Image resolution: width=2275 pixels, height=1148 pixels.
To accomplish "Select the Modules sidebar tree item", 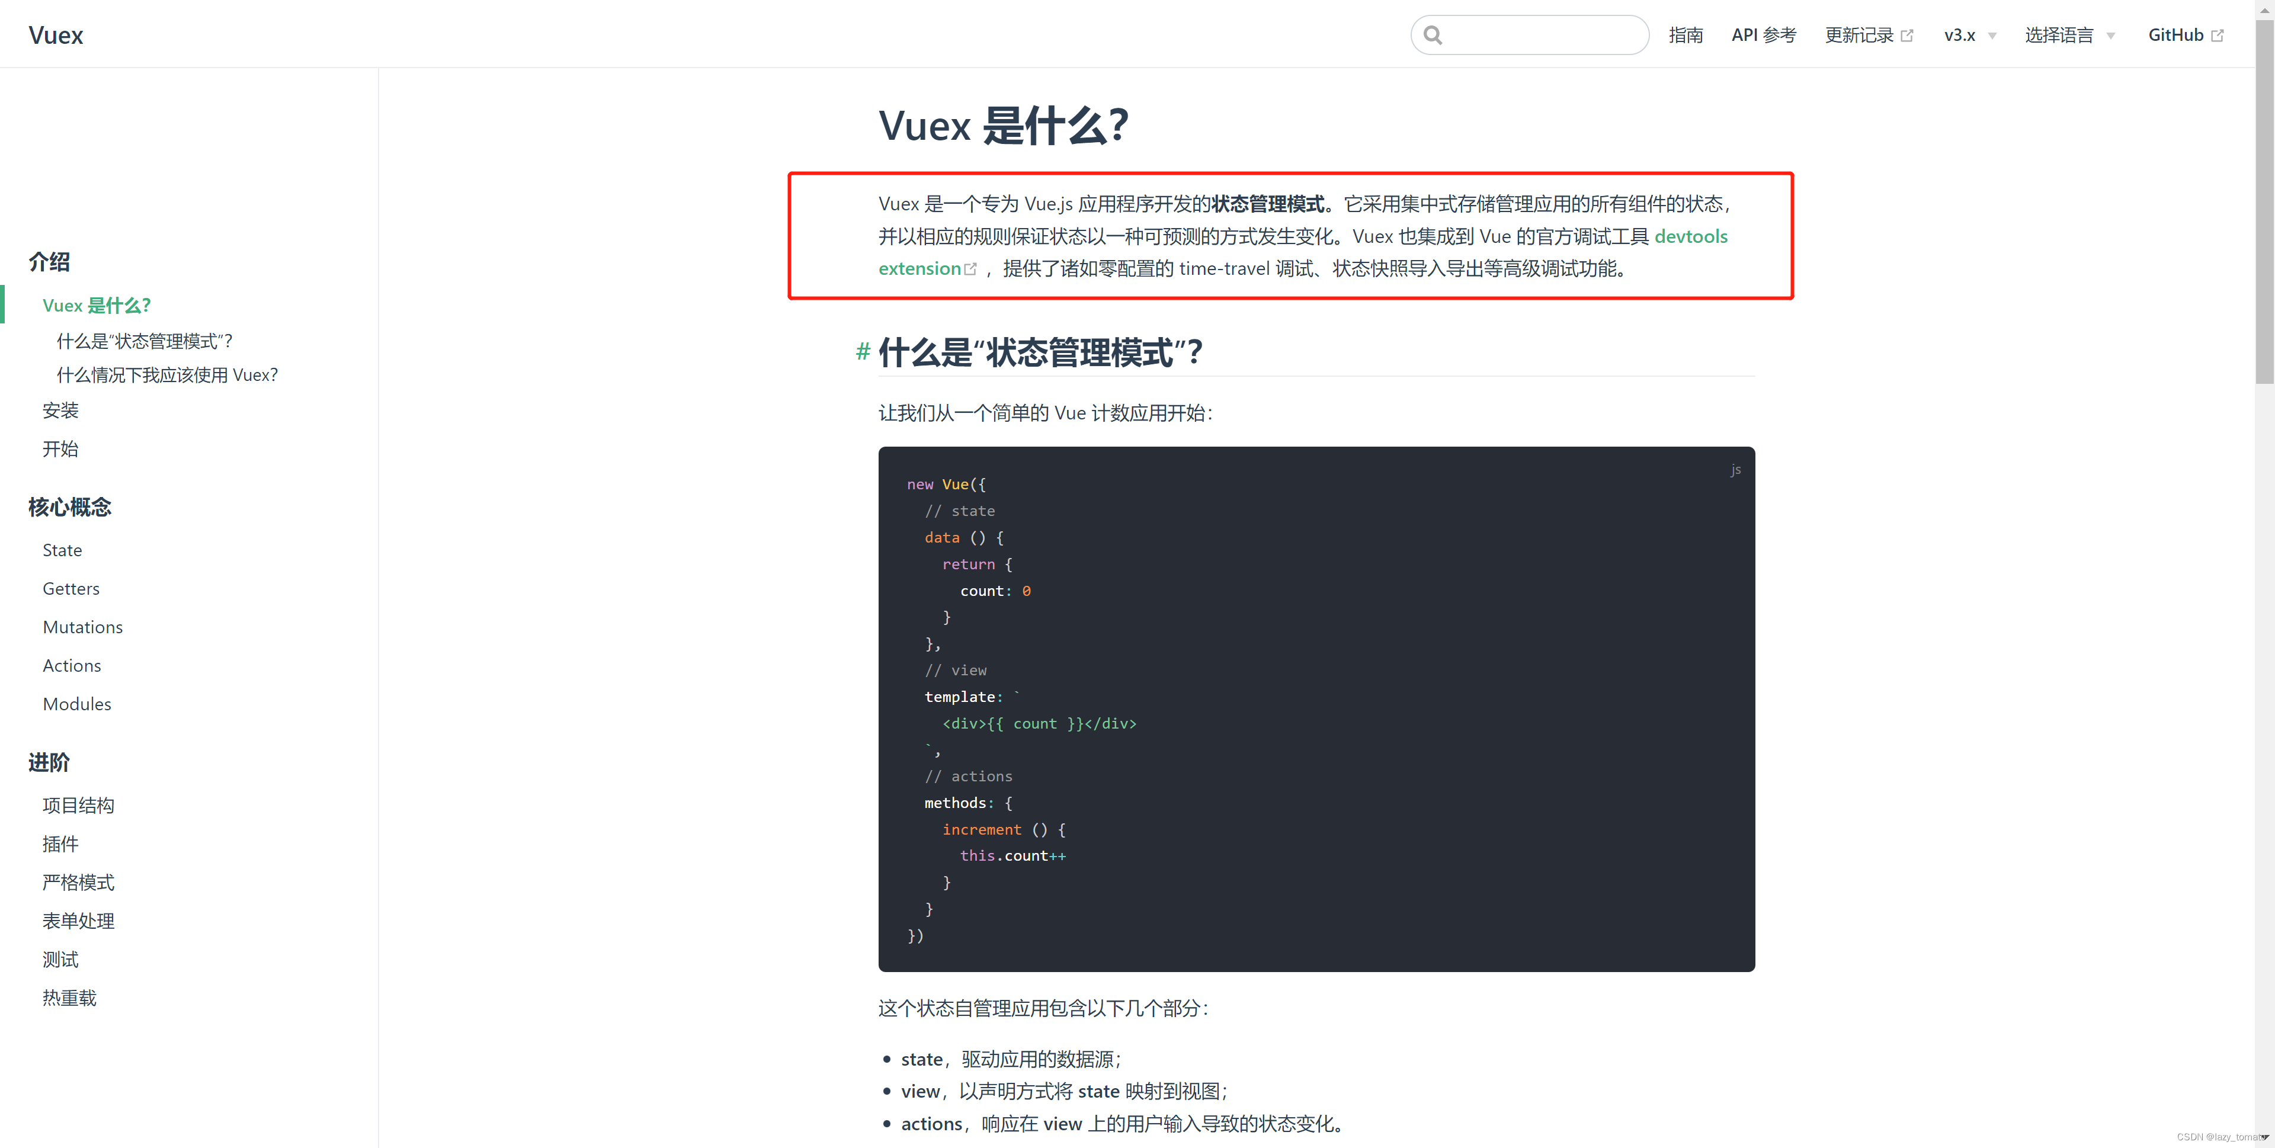I will [76, 704].
